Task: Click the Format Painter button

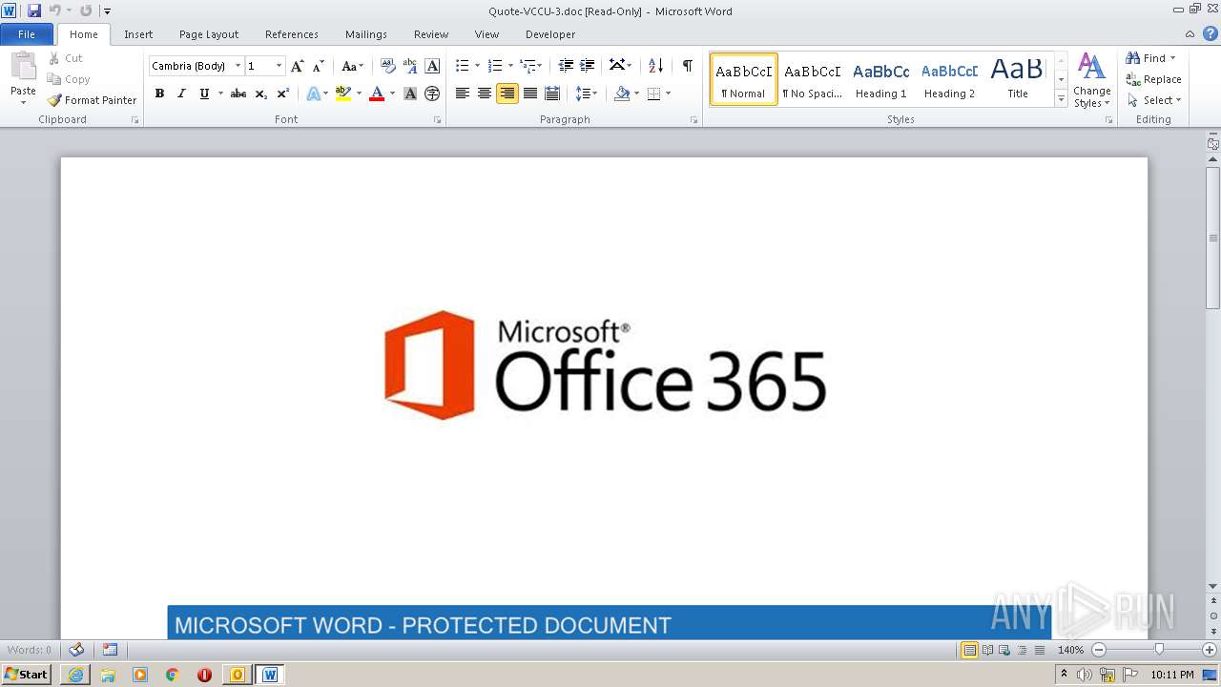Action: [92, 100]
